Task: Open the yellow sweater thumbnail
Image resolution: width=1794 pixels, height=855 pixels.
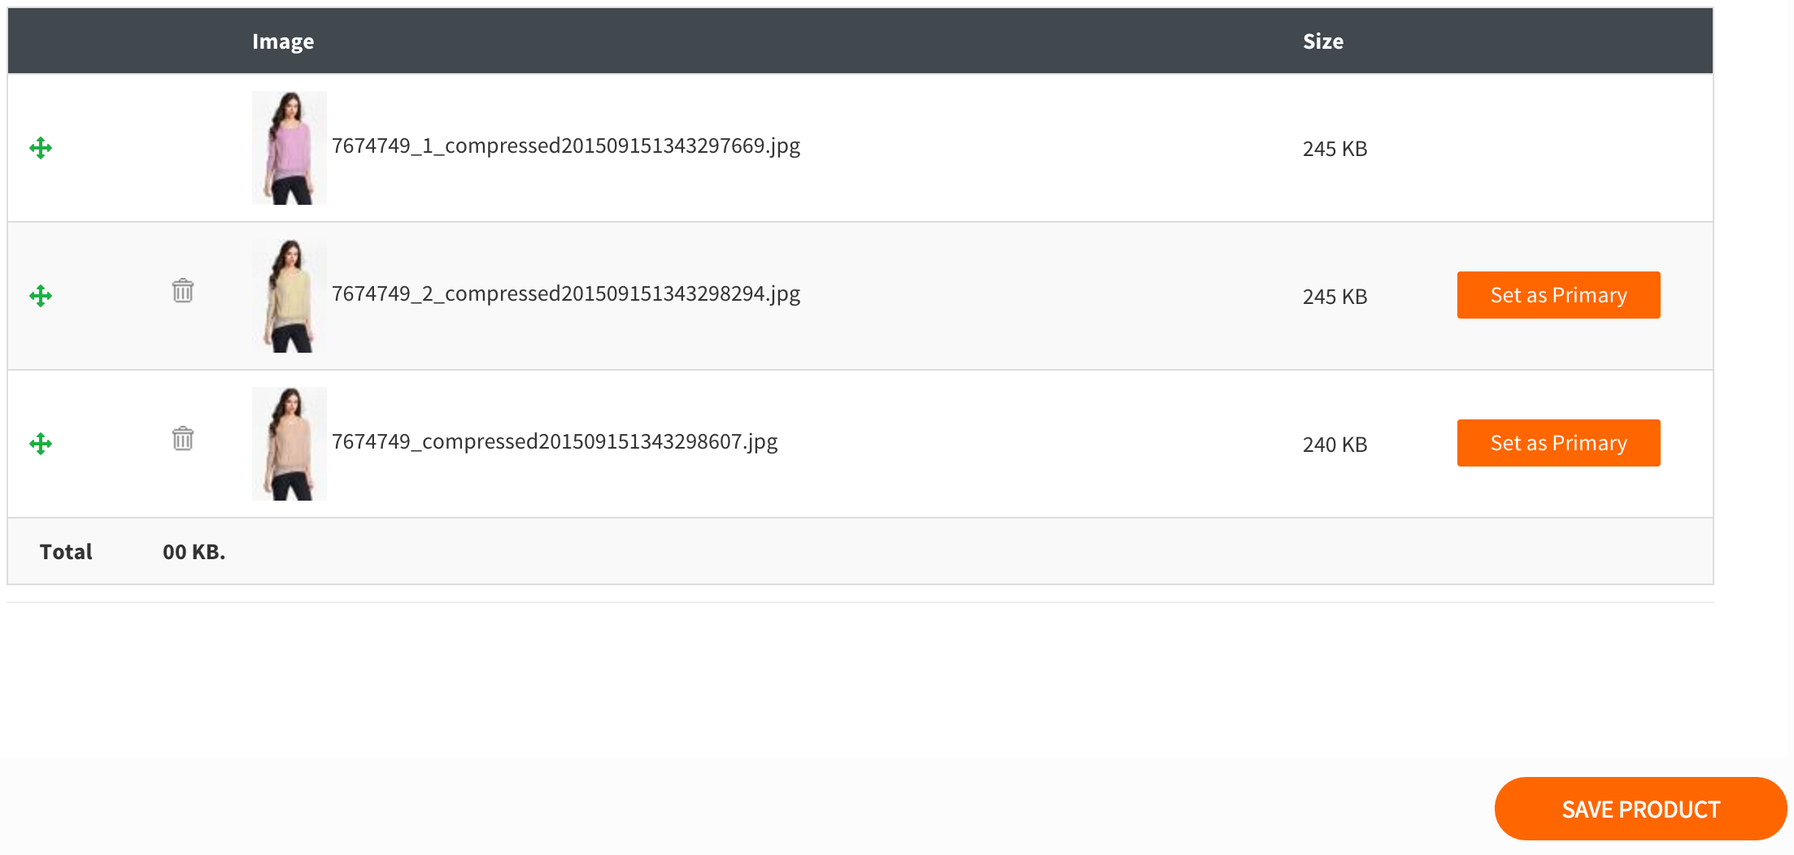Action: tap(289, 296)
